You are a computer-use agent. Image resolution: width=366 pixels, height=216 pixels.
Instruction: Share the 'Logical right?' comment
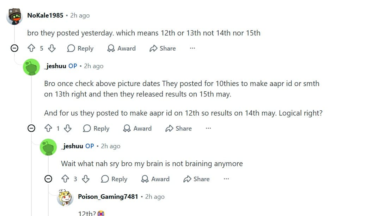click(x=178, y=128)
